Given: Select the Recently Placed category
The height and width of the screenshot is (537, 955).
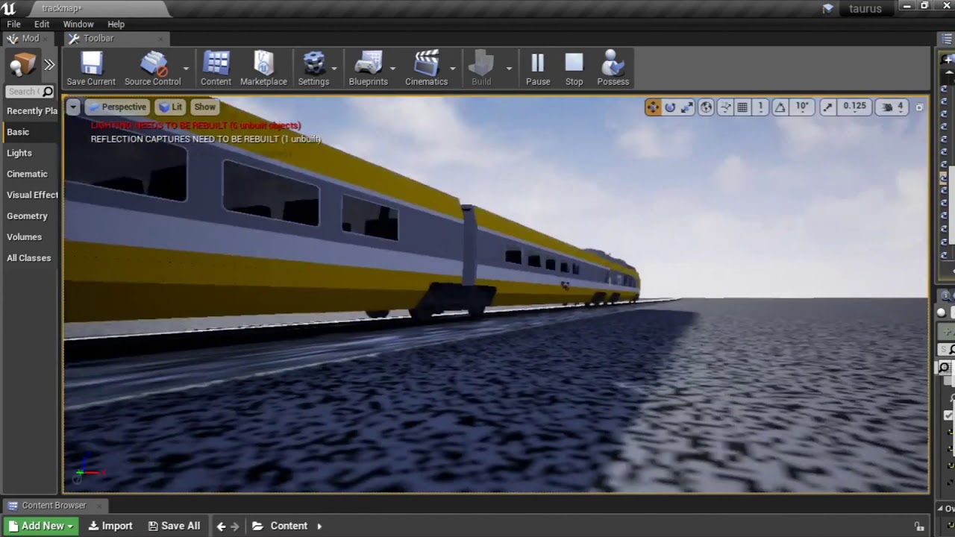Looking at the screenshot, I should click(31, 110).
